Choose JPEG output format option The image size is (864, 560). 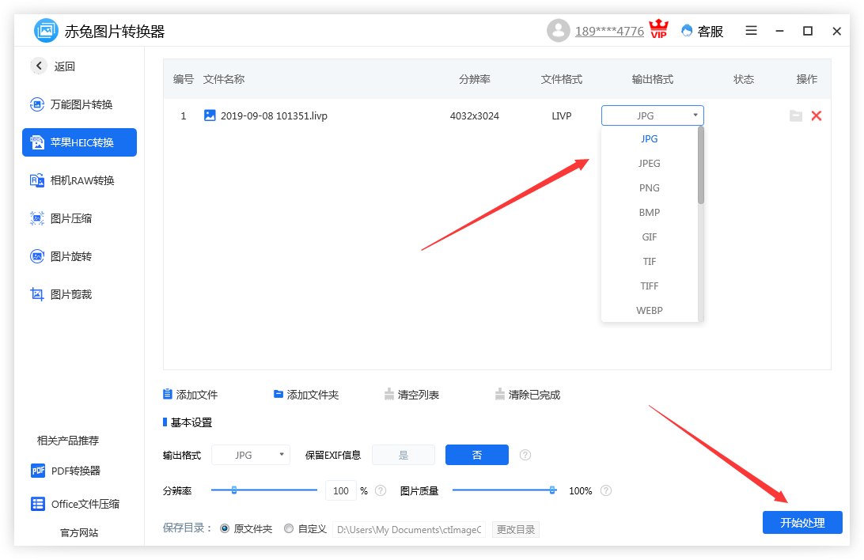tap(649, 164)
